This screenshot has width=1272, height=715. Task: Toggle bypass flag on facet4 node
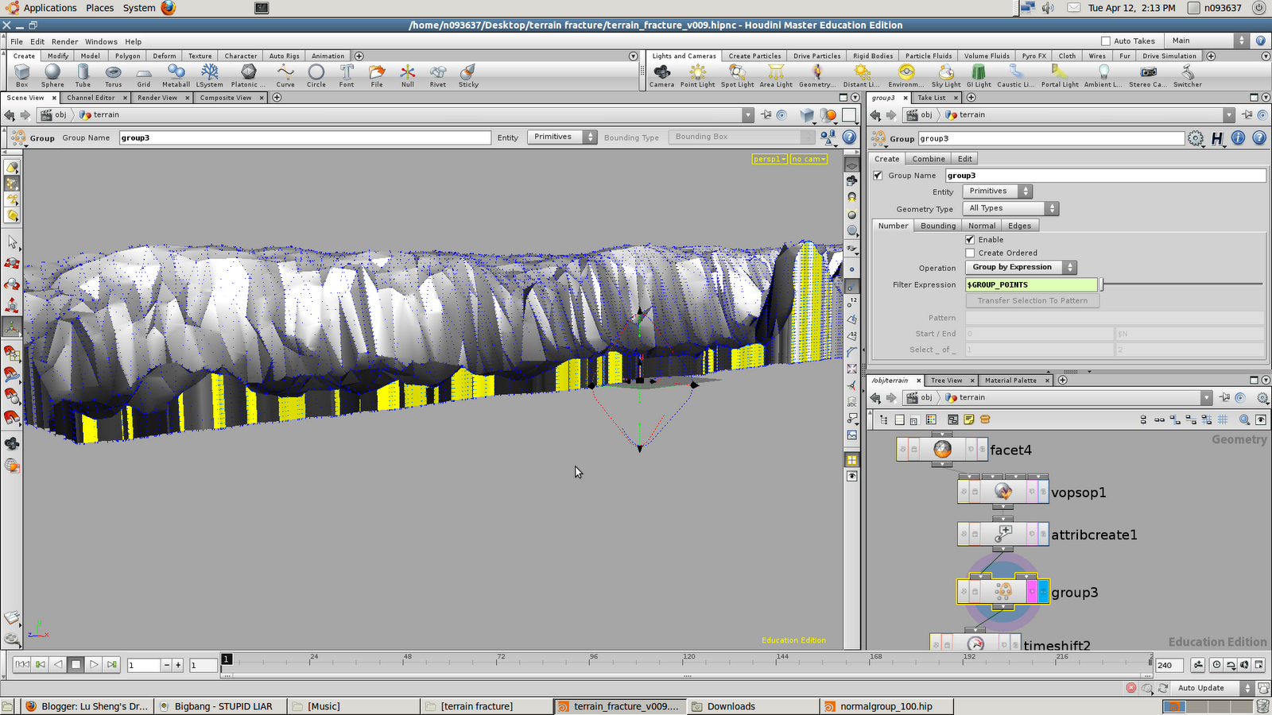[902, 450]
